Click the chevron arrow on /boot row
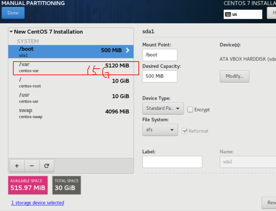This screenshot has height=211, width=276. point(127,50)
